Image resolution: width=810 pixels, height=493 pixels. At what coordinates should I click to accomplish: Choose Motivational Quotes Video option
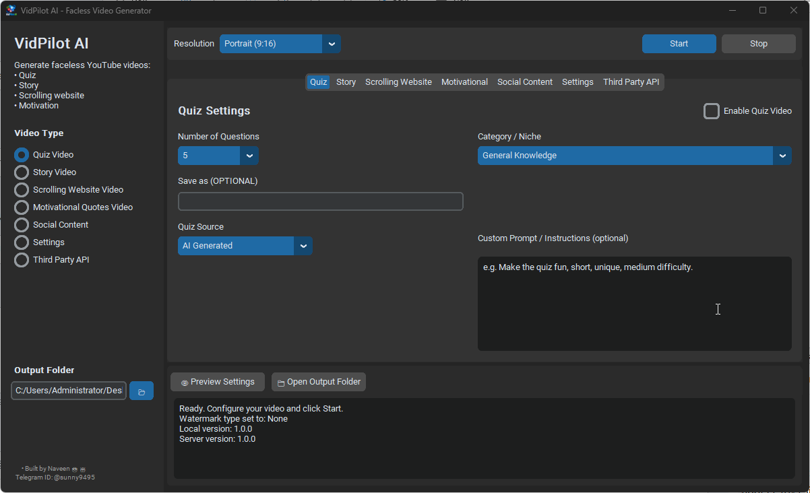[21, 207]
